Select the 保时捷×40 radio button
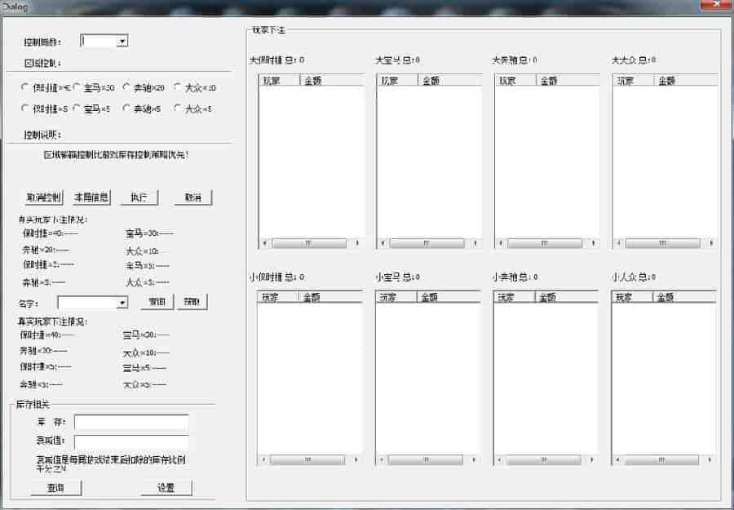The width and height of the screenshot is (734, 510). [25, 87]
